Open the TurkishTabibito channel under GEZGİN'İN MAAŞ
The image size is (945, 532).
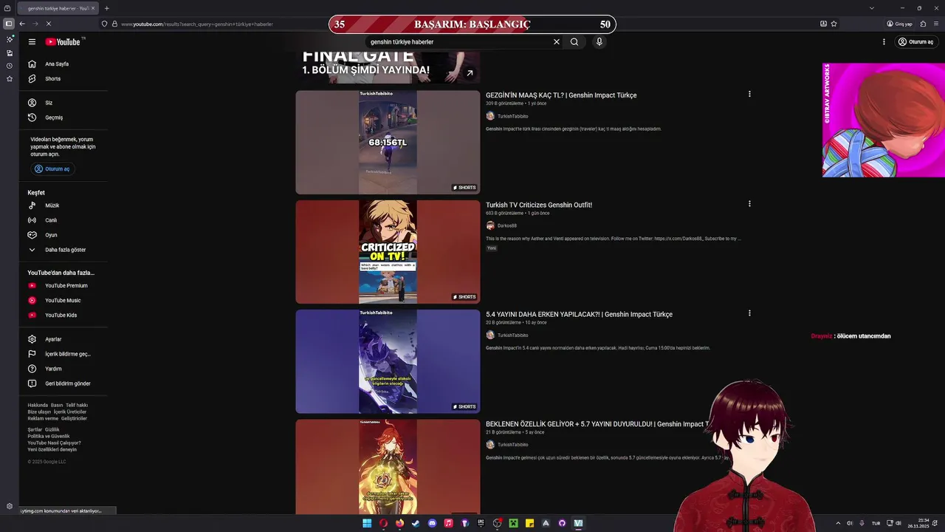[x=512, y=116]
